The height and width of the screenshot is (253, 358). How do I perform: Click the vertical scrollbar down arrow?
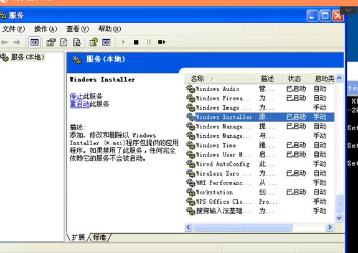point(339,218)
